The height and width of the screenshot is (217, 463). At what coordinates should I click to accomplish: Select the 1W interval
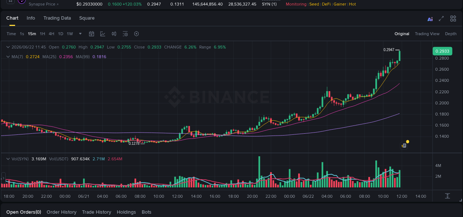[x=70, y=34]
